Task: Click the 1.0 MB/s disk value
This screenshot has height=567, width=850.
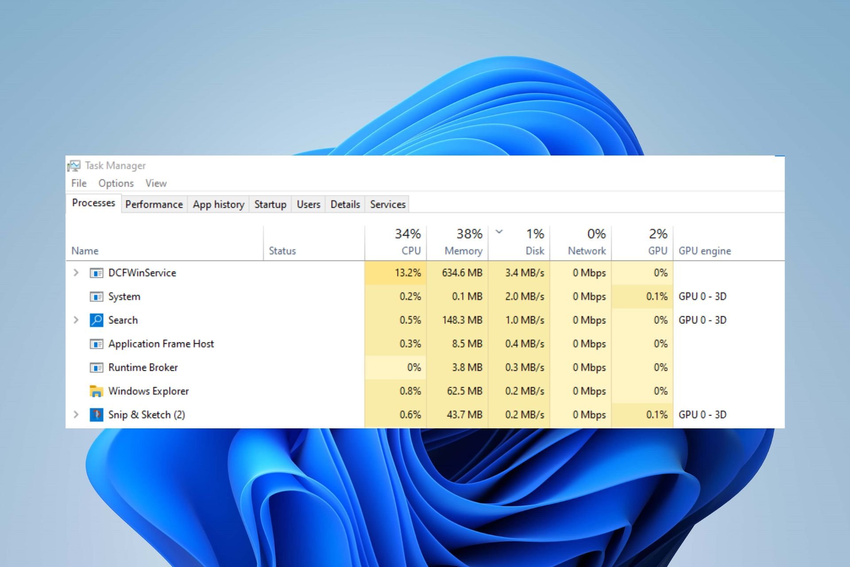Action: 525,320
